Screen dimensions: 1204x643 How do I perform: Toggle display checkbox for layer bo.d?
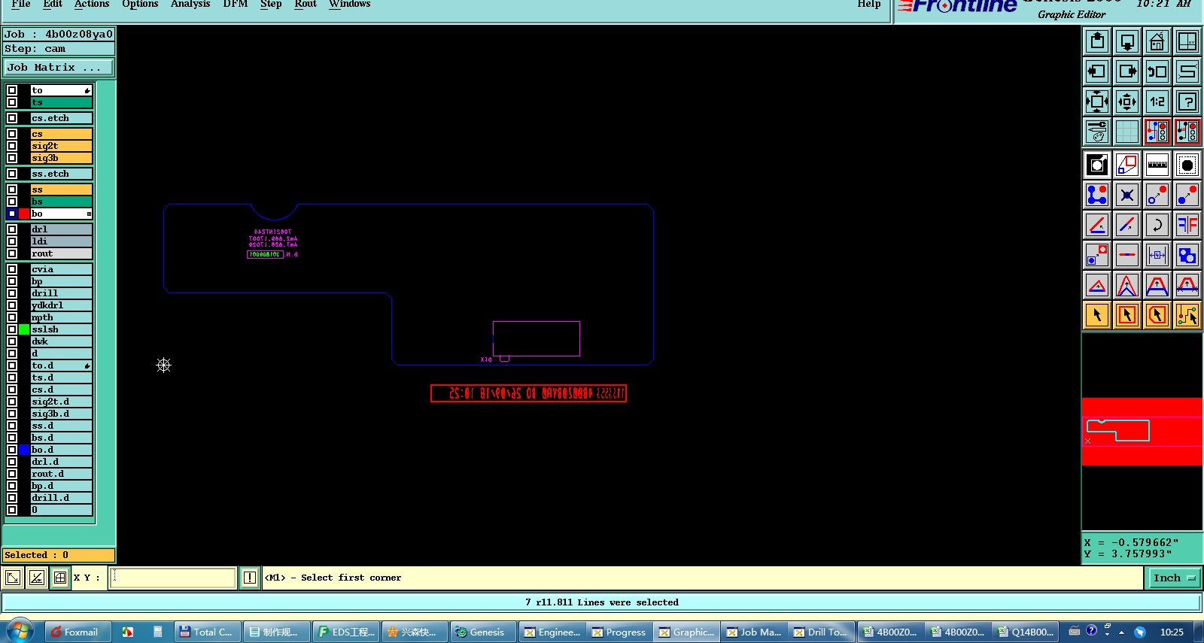pyautogui.click(x=12, y=450)
